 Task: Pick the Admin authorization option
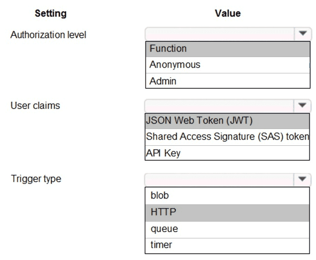(x=228, y=81)
